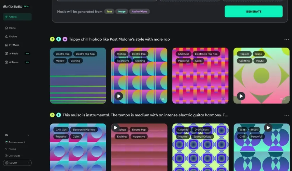Screen dimensions: 292x171
Task: Go to Explore in the sidebar
Action: click(13, 37)
